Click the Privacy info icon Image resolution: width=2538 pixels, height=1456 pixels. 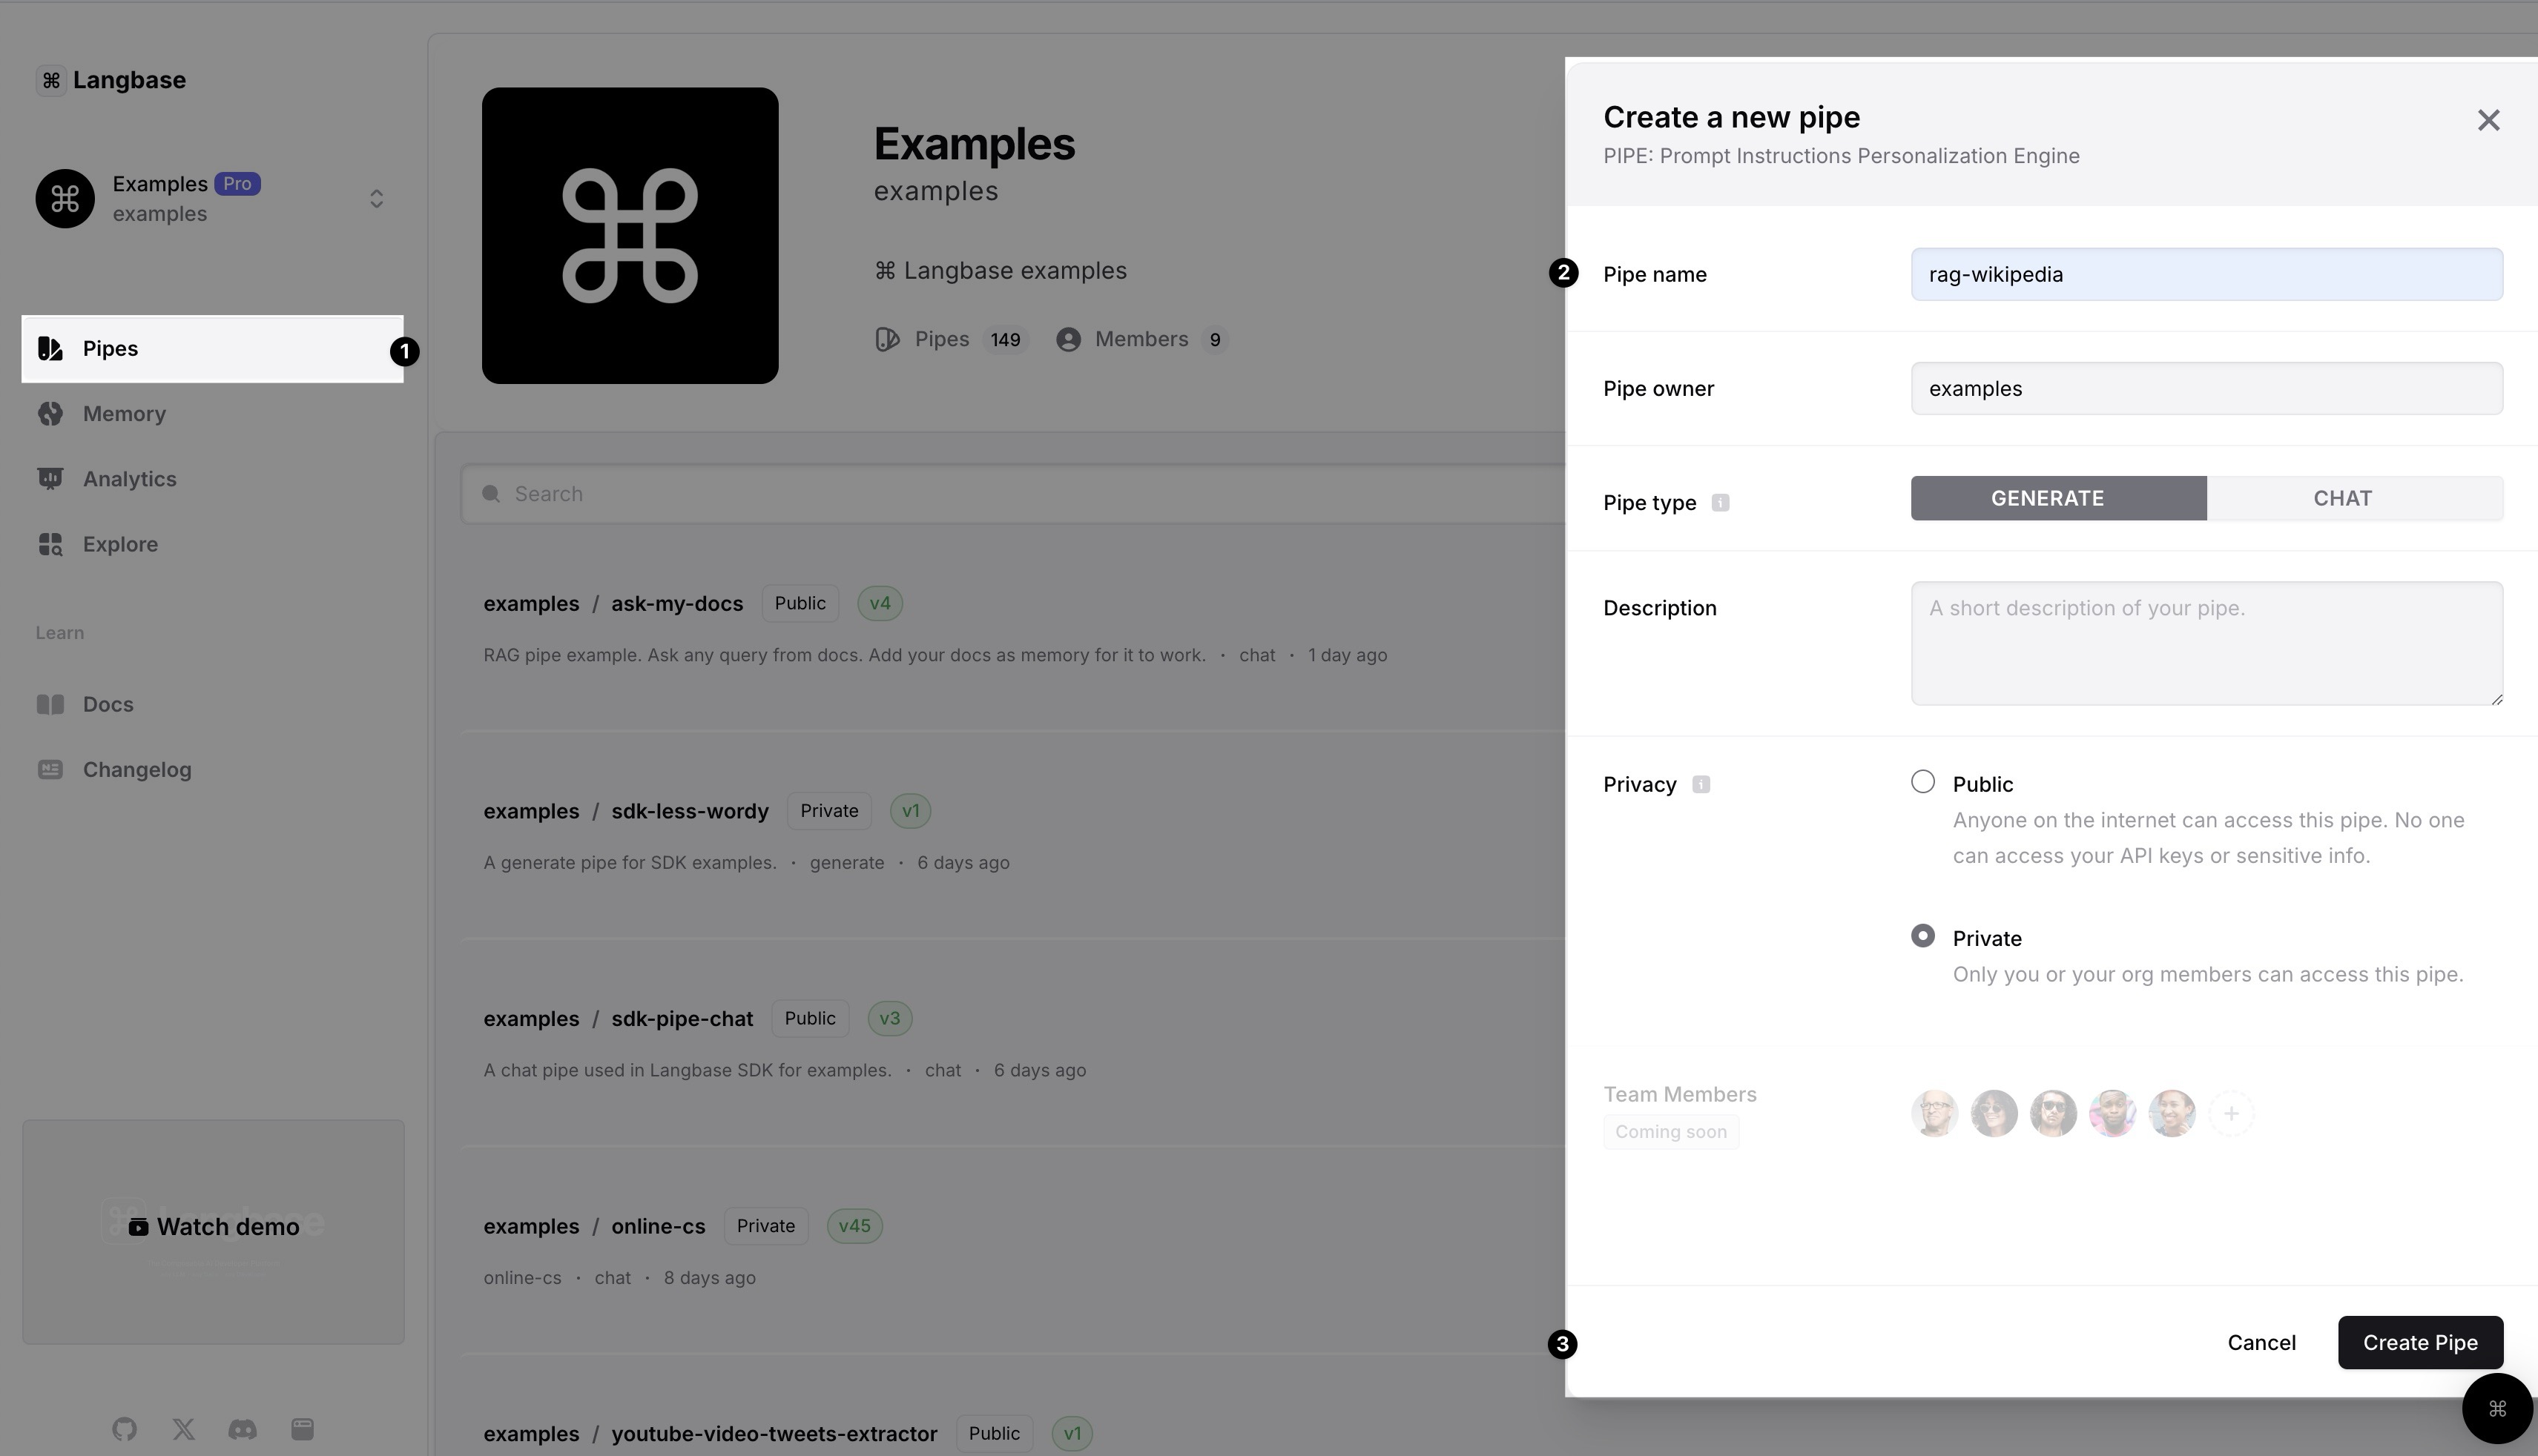(1701, 785)
